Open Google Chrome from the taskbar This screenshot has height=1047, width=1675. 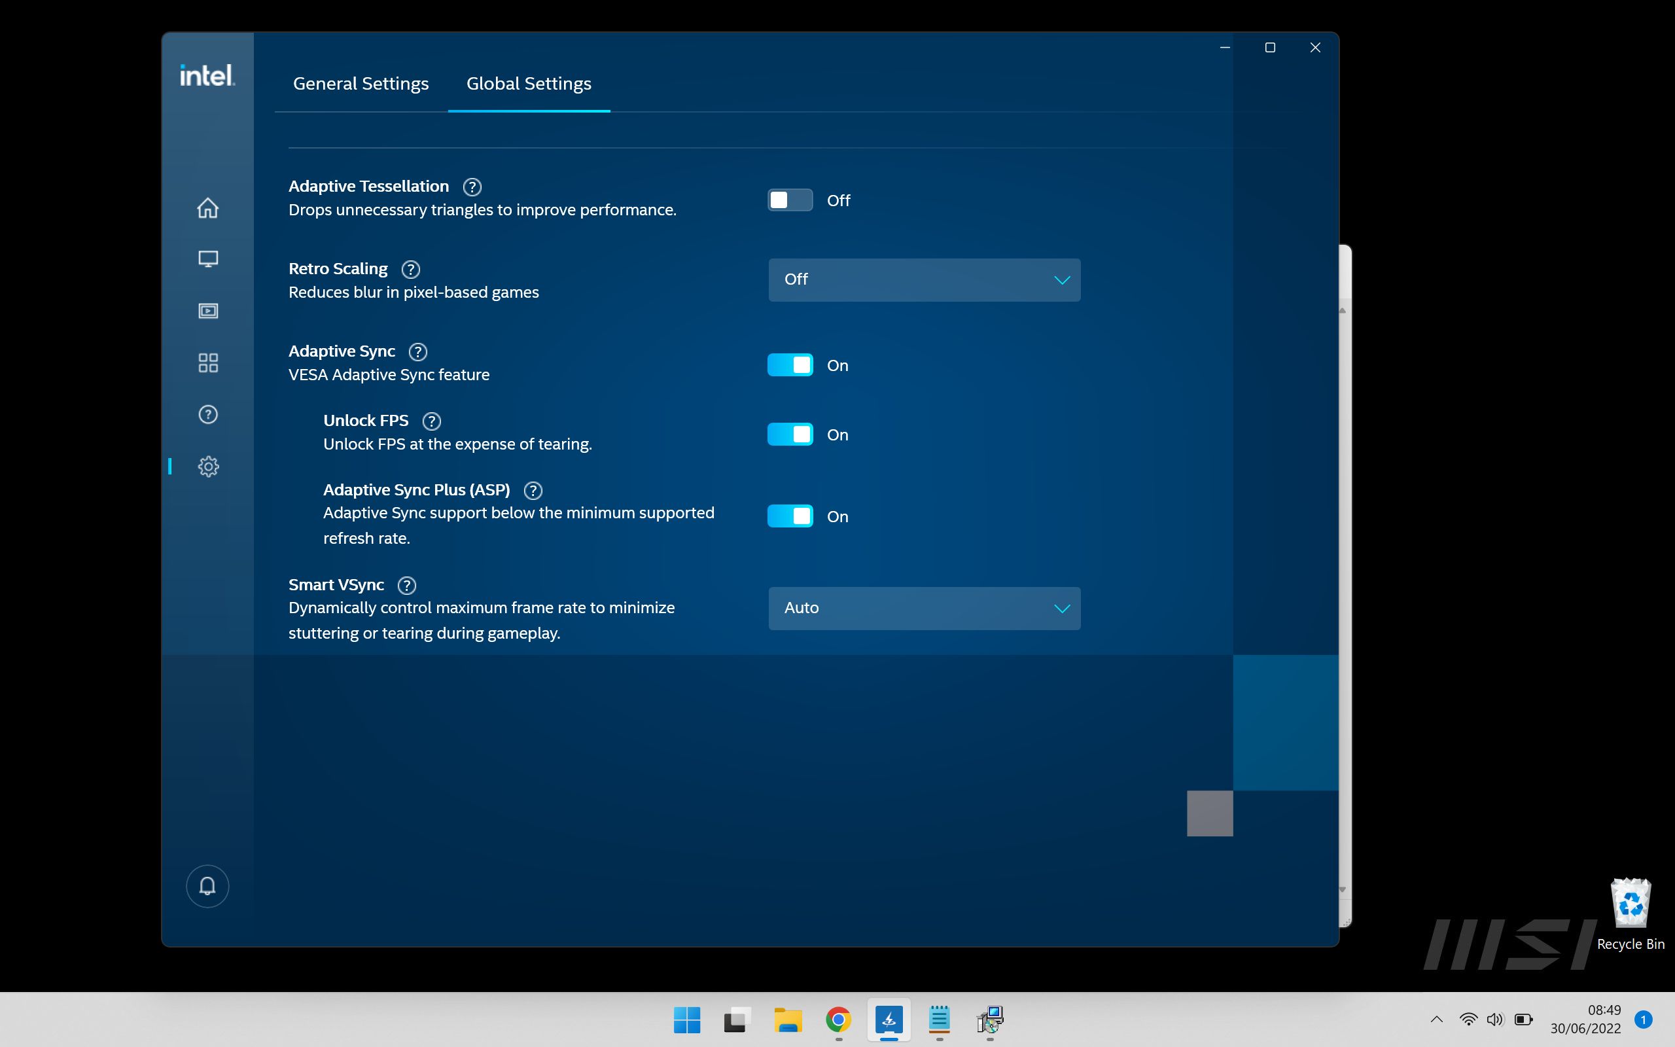(838, 1020)
